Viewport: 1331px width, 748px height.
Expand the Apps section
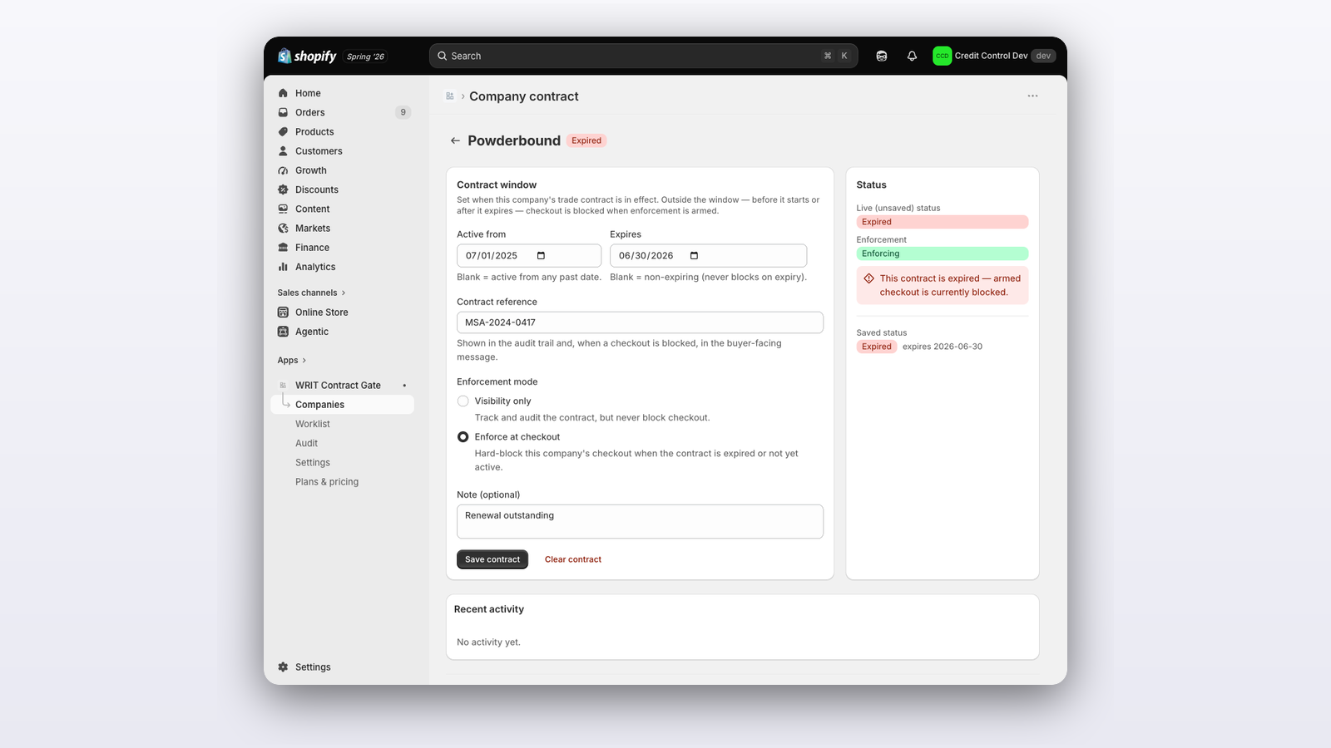coord(292,361)
